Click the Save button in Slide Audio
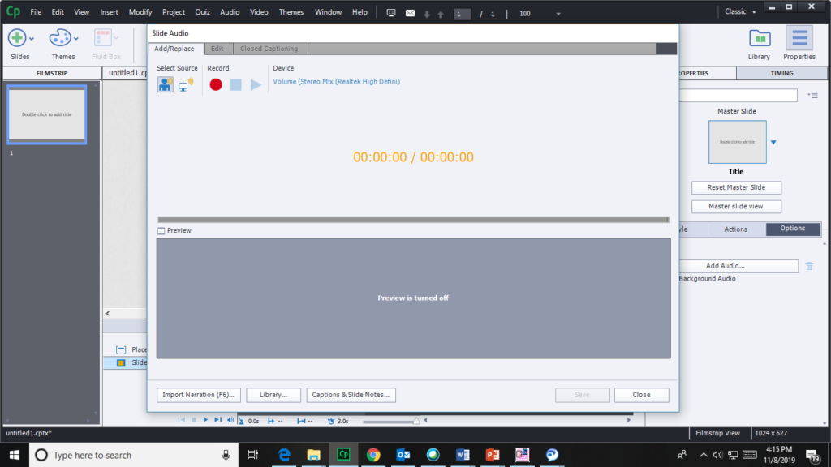The height and width of the screenshot is (467, 831). pos(582,395)
